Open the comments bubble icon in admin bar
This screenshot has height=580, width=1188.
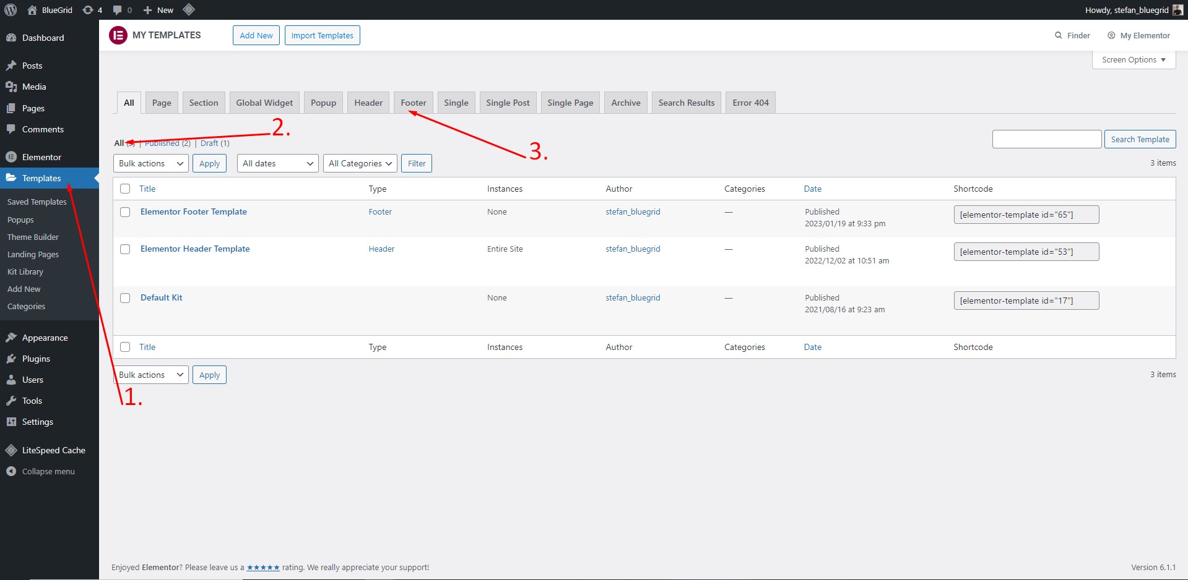[x=117, y=10]
